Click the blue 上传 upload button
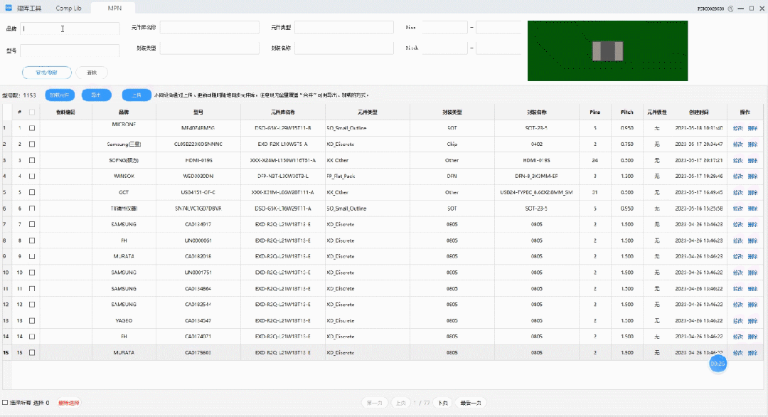This screenshot has width=768, height=417. (137, 95)
